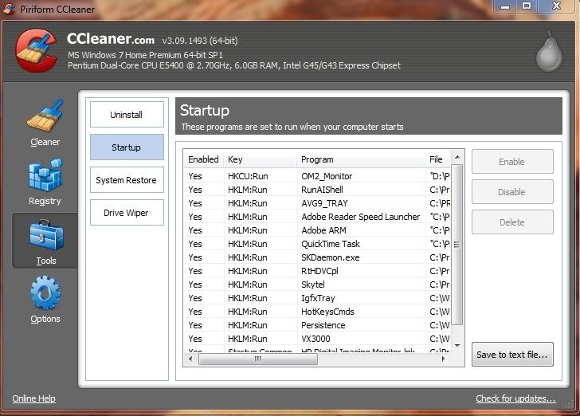Image resolution: width=580 pixels, height=416 pixels.
Task: Switch to the Uninstall tab
Action: (127, 115)
